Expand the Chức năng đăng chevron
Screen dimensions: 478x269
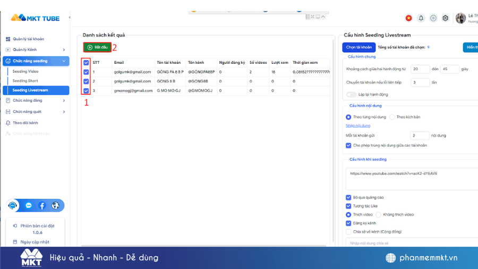[64, 100]
